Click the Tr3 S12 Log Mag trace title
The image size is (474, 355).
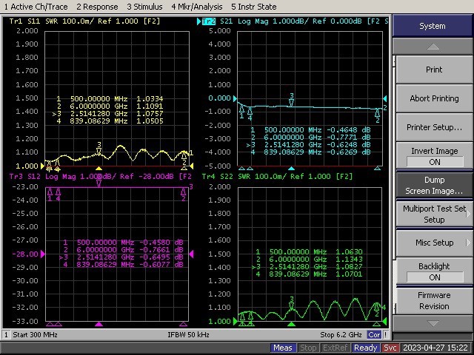101,177
